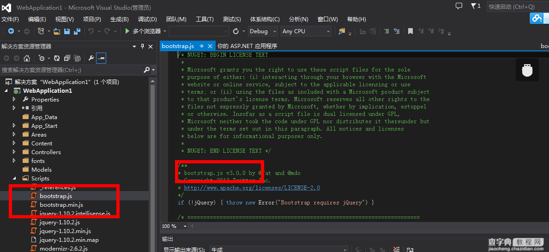Image resolution: width=549 pixels, height=252 pixels.
Task: Toggle Show All Files in Solution Explorer
Action: (78, 58)
